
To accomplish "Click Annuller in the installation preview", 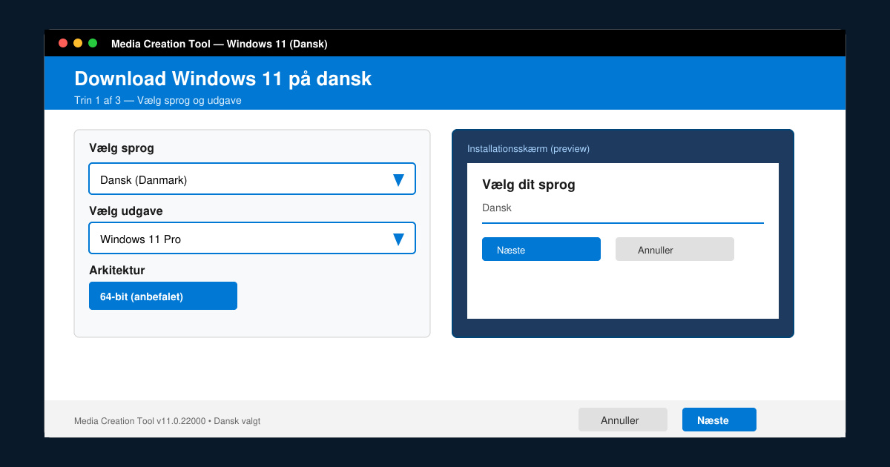I will pyautogui.click(x=675, y=249).
